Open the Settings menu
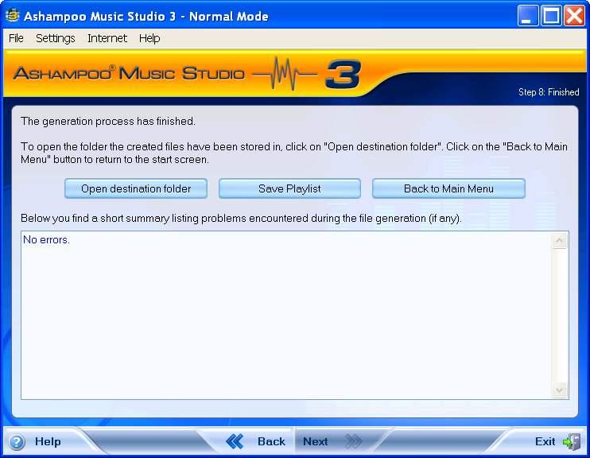Screen dimensions: 590x458 tap(55, 38)
